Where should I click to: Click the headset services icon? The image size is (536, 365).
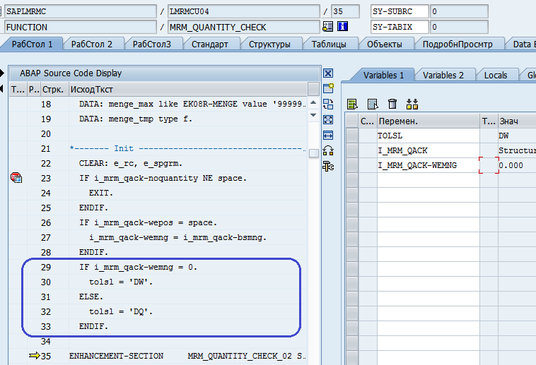[x=328, y=150]
